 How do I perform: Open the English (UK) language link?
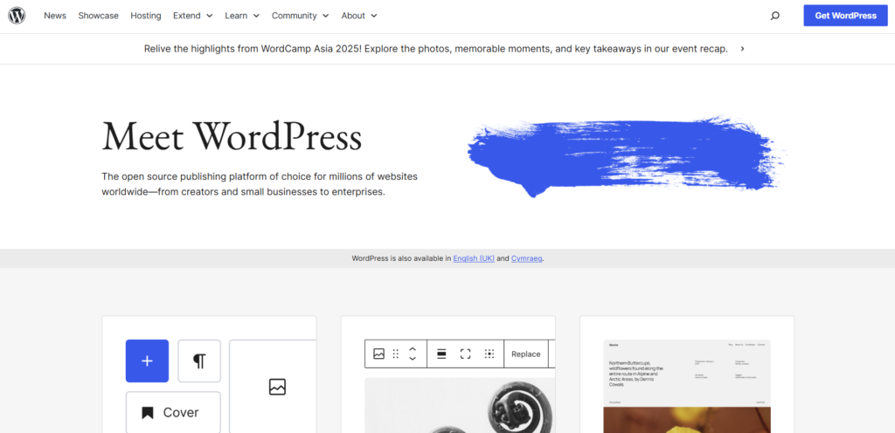coord(474,258)
